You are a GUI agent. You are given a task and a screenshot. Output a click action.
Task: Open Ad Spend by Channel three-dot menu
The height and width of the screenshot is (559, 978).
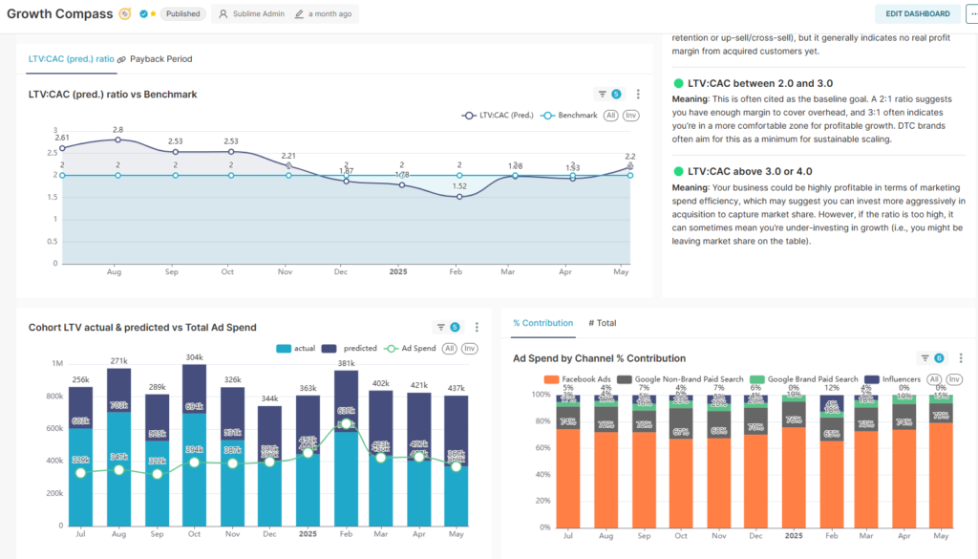pos(961,358)
